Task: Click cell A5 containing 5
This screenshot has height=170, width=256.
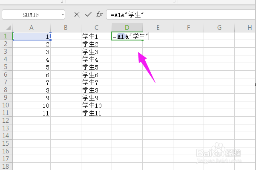Action: pyautogui.click(x=32, y=67)
